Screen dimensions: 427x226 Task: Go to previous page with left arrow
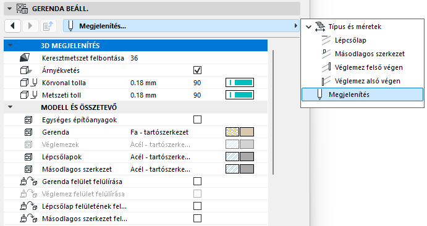(12, 26)
